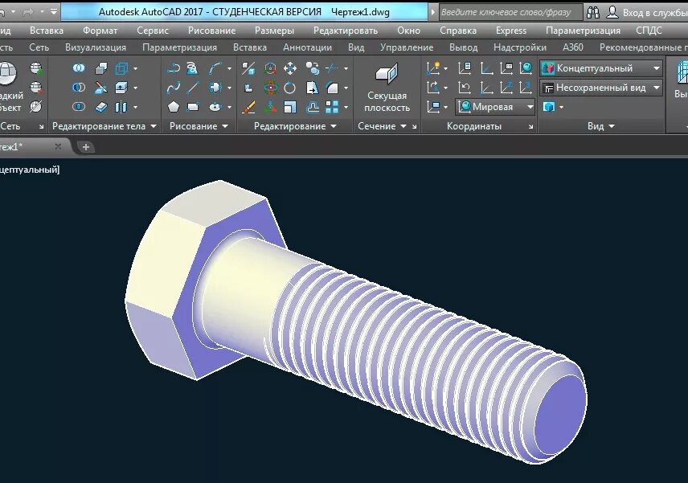Image resolution: width=688 pixels, height=483 pixels.
Task: Open the Справка help menu
Action: point(458,31)
